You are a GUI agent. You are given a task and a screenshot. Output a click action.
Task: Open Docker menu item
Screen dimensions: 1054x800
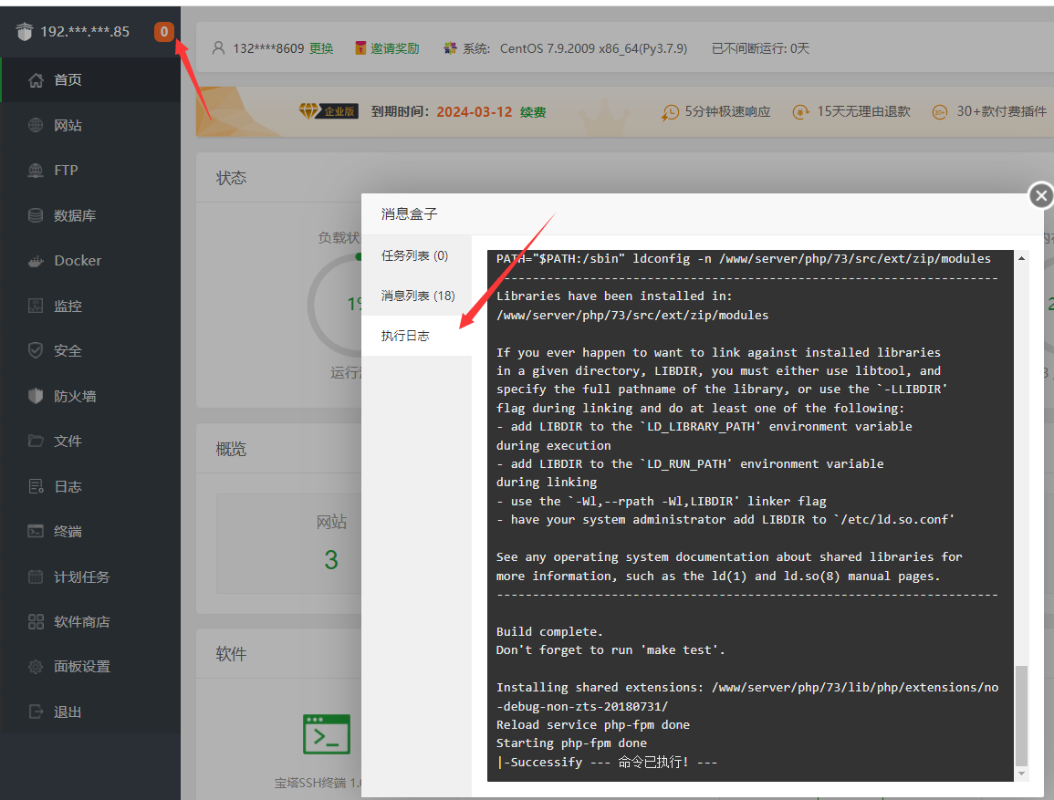point(90,261)
